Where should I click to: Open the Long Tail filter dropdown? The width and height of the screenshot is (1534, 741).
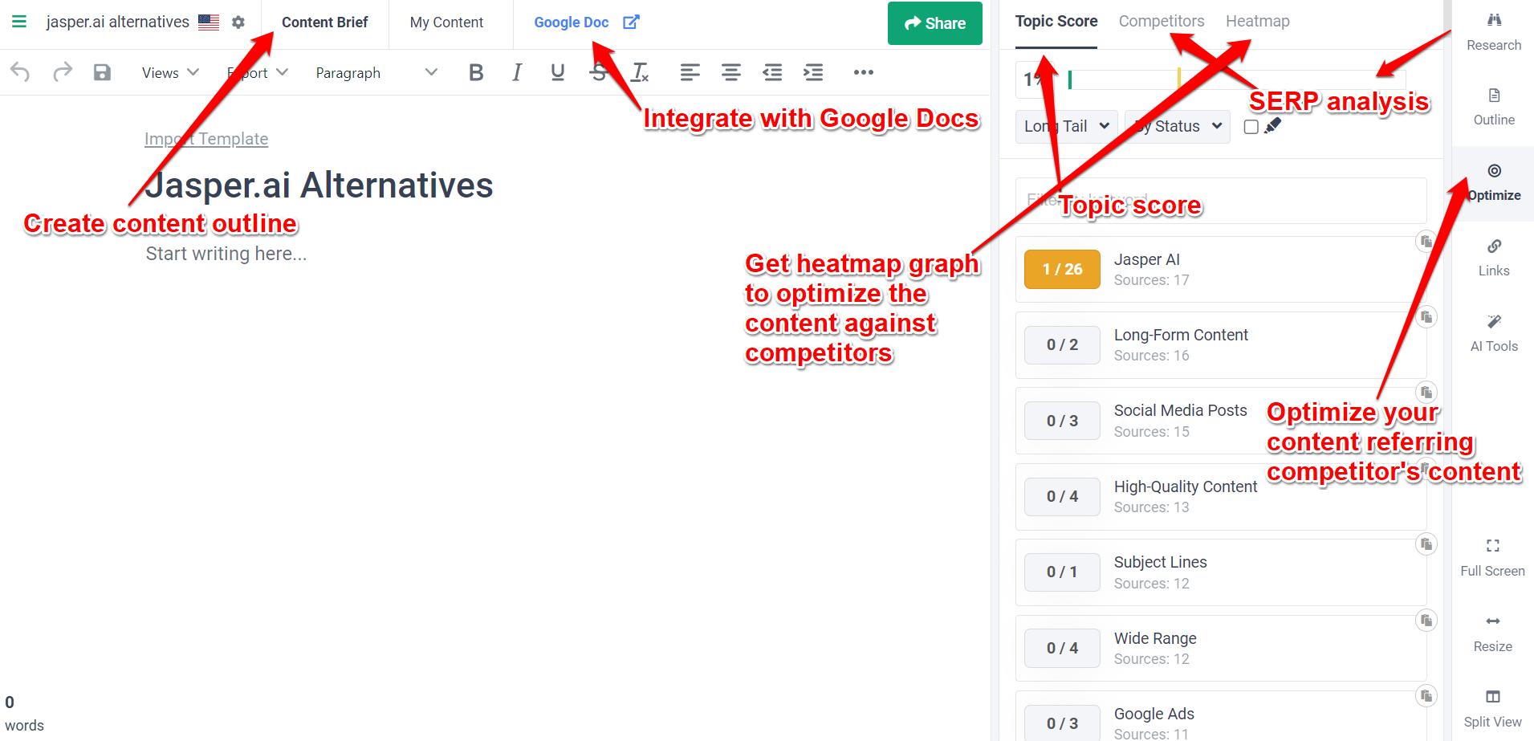(1067, 127)
